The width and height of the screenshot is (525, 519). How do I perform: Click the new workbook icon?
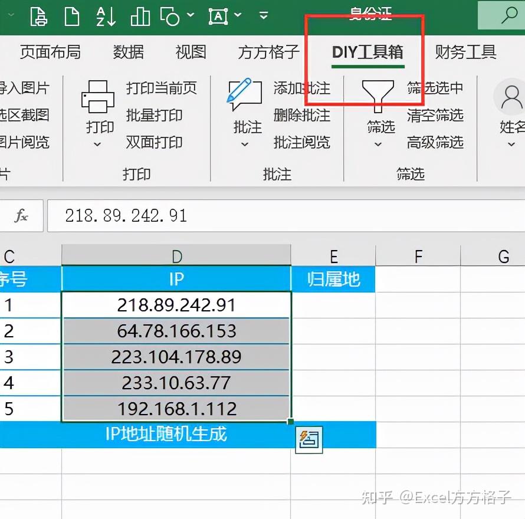coord(72,16)
